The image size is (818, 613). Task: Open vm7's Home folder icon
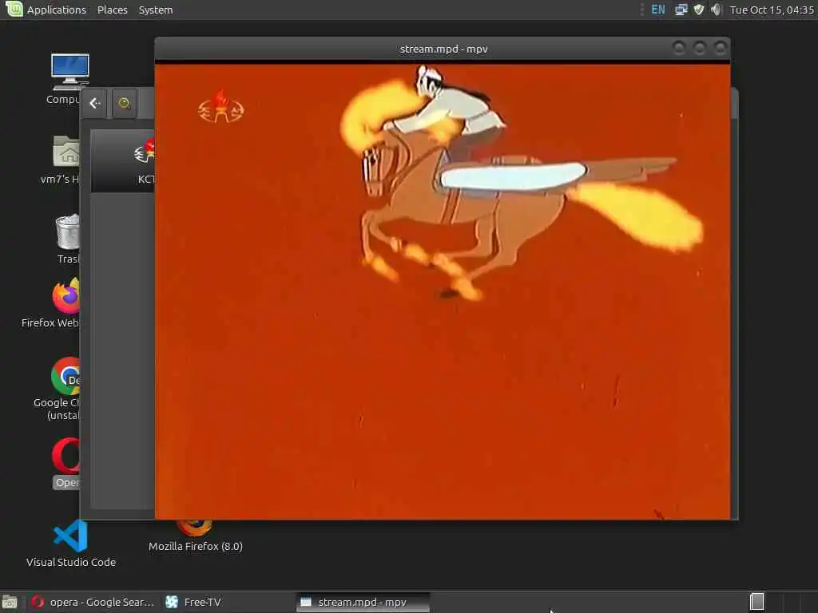(x=66, y=151)
